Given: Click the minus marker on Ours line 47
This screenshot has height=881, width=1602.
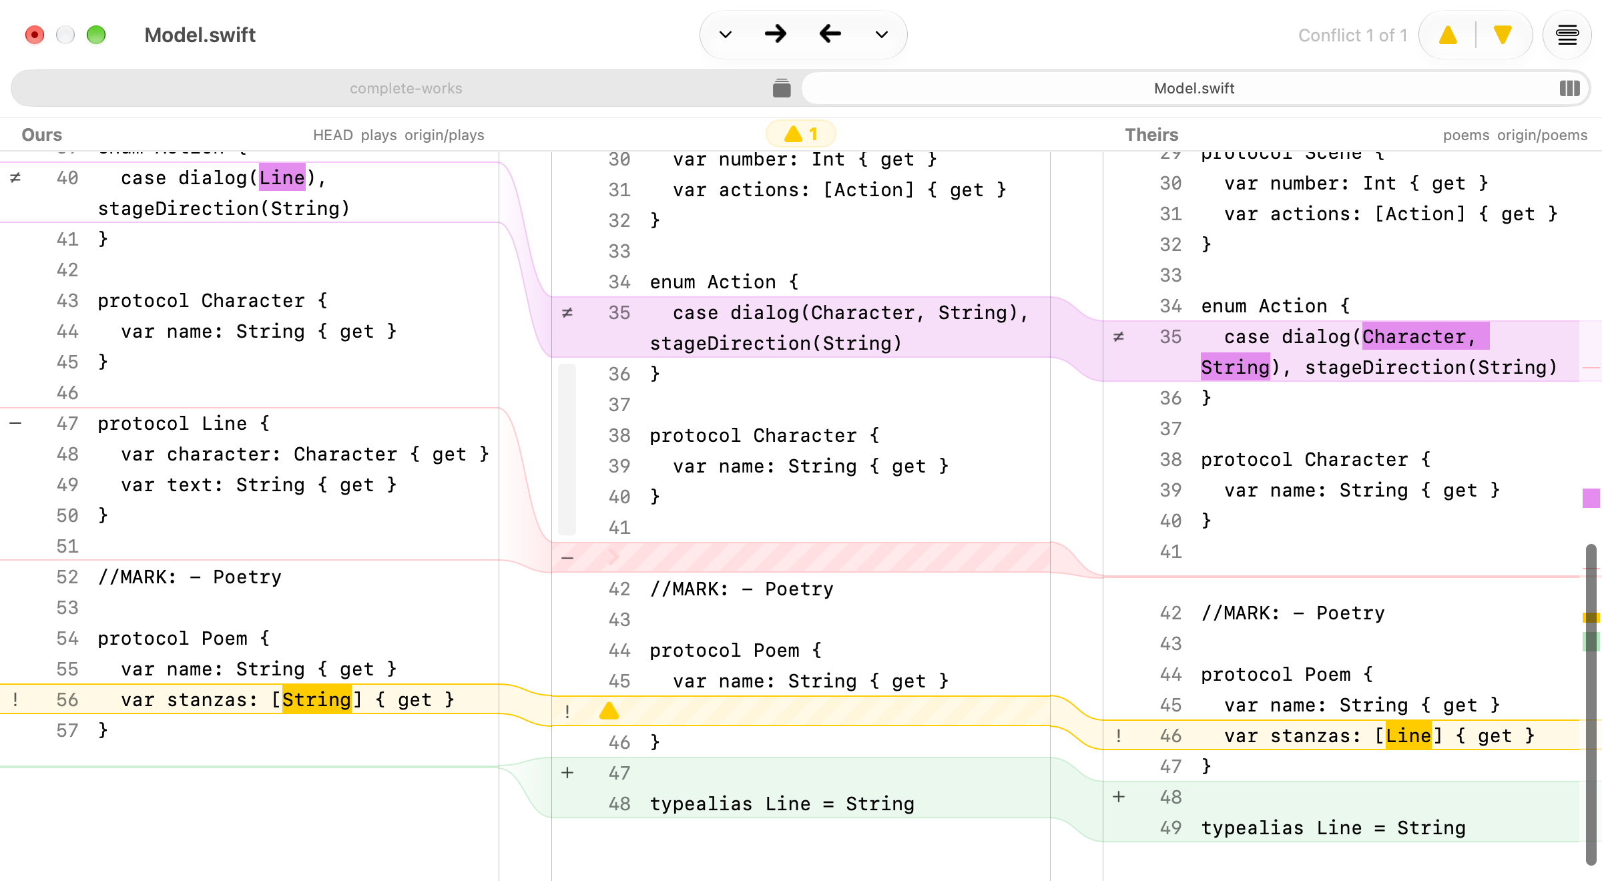Looking at the screenshot, I should [15, 423].
